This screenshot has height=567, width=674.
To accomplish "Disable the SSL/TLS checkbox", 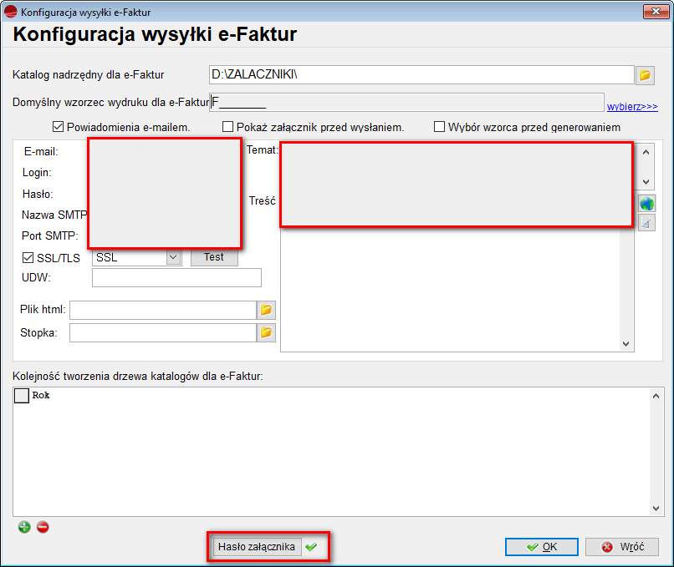I will pyautogui.click(x=28, y=258).
